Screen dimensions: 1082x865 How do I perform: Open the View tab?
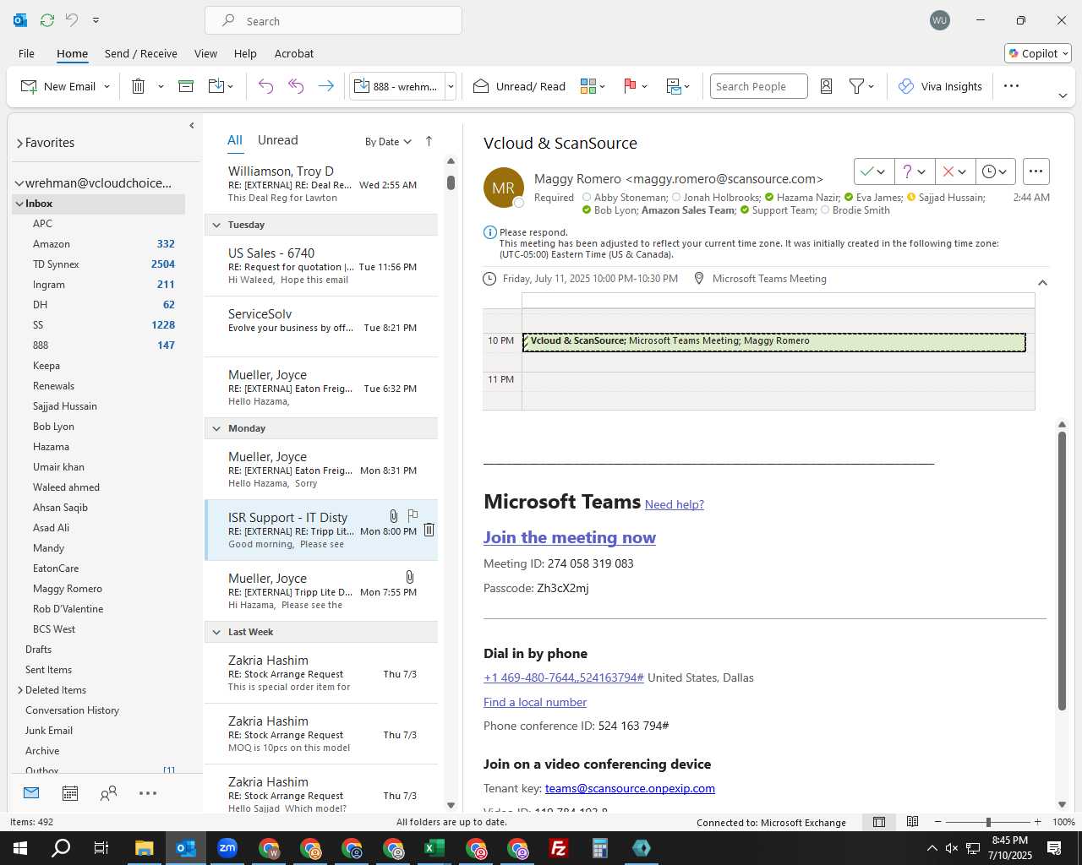pos(205,53)
